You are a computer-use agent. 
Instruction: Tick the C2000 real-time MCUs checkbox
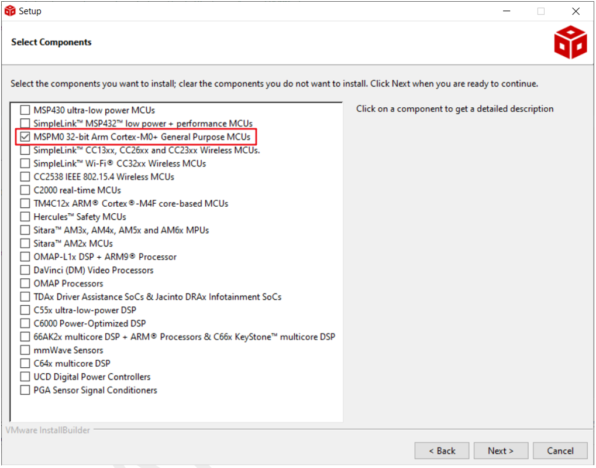(x=25, y=190)
